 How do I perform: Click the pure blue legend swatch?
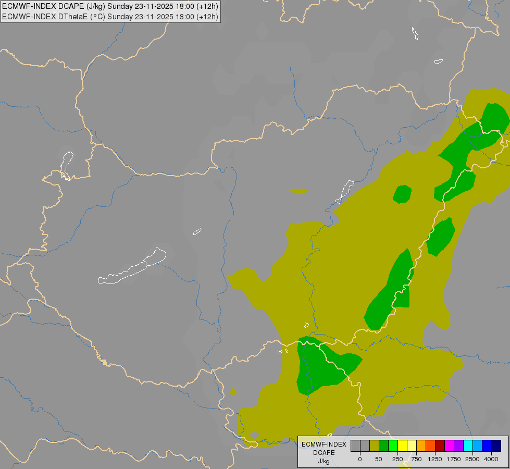(x=487, y=446)
